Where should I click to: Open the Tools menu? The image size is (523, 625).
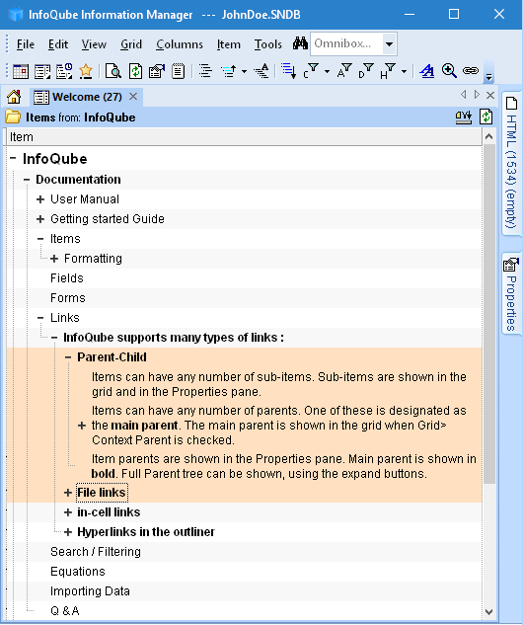coord(268,44)
